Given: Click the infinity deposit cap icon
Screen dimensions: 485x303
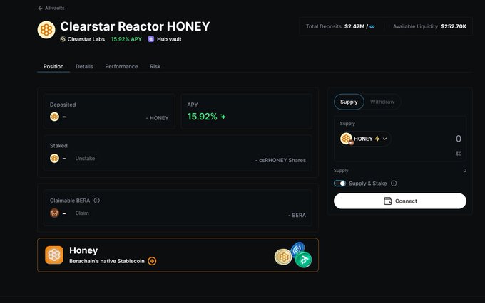Looking at the screenshot, I should [x=372, y=26].
